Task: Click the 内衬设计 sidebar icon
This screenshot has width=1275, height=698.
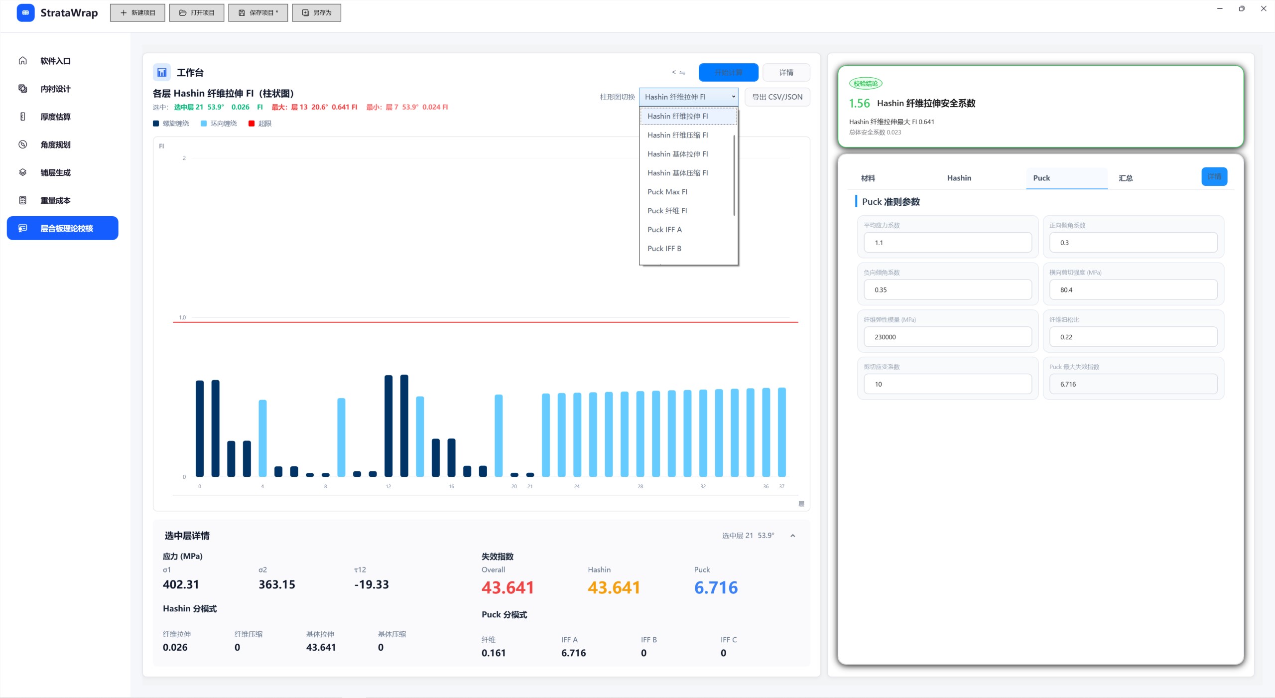Action: click(x=22, y=89)
